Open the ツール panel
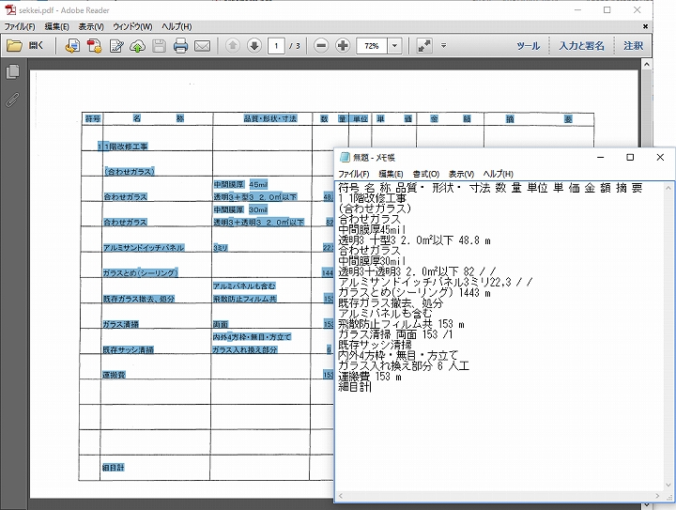Viewport: 676px width, 510px height. [528, 46]
